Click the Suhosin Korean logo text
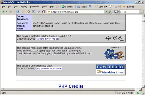This screenshot has height=95, width=145. pyautogui.click(x=114, y=38)
